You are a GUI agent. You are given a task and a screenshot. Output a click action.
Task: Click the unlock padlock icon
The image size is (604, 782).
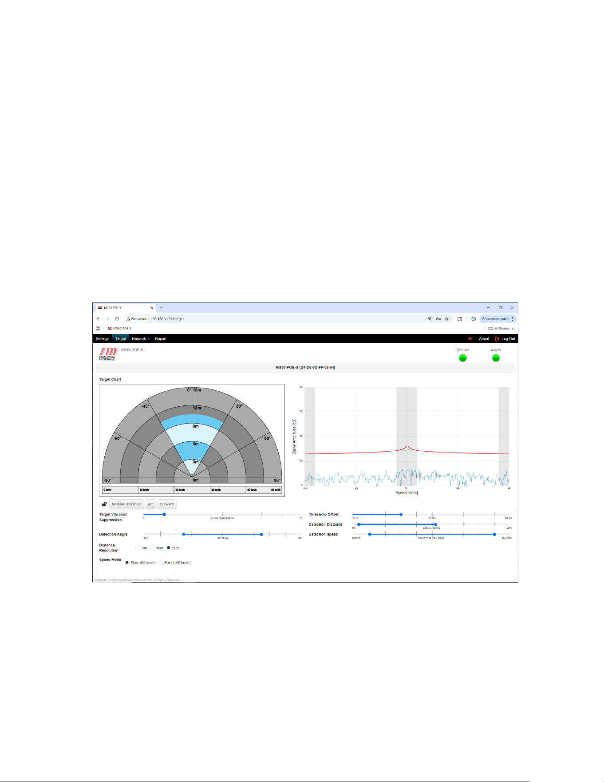coord(104,504)
